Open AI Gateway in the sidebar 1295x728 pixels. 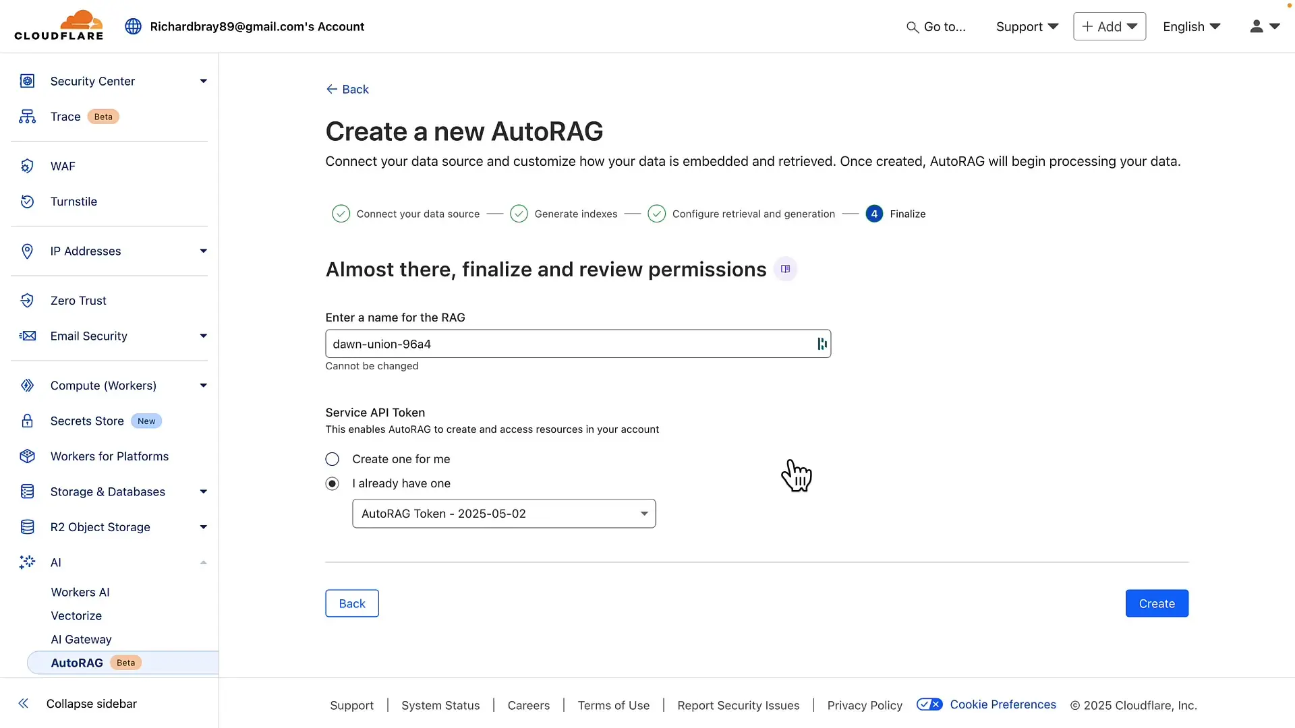pos(82,639)
